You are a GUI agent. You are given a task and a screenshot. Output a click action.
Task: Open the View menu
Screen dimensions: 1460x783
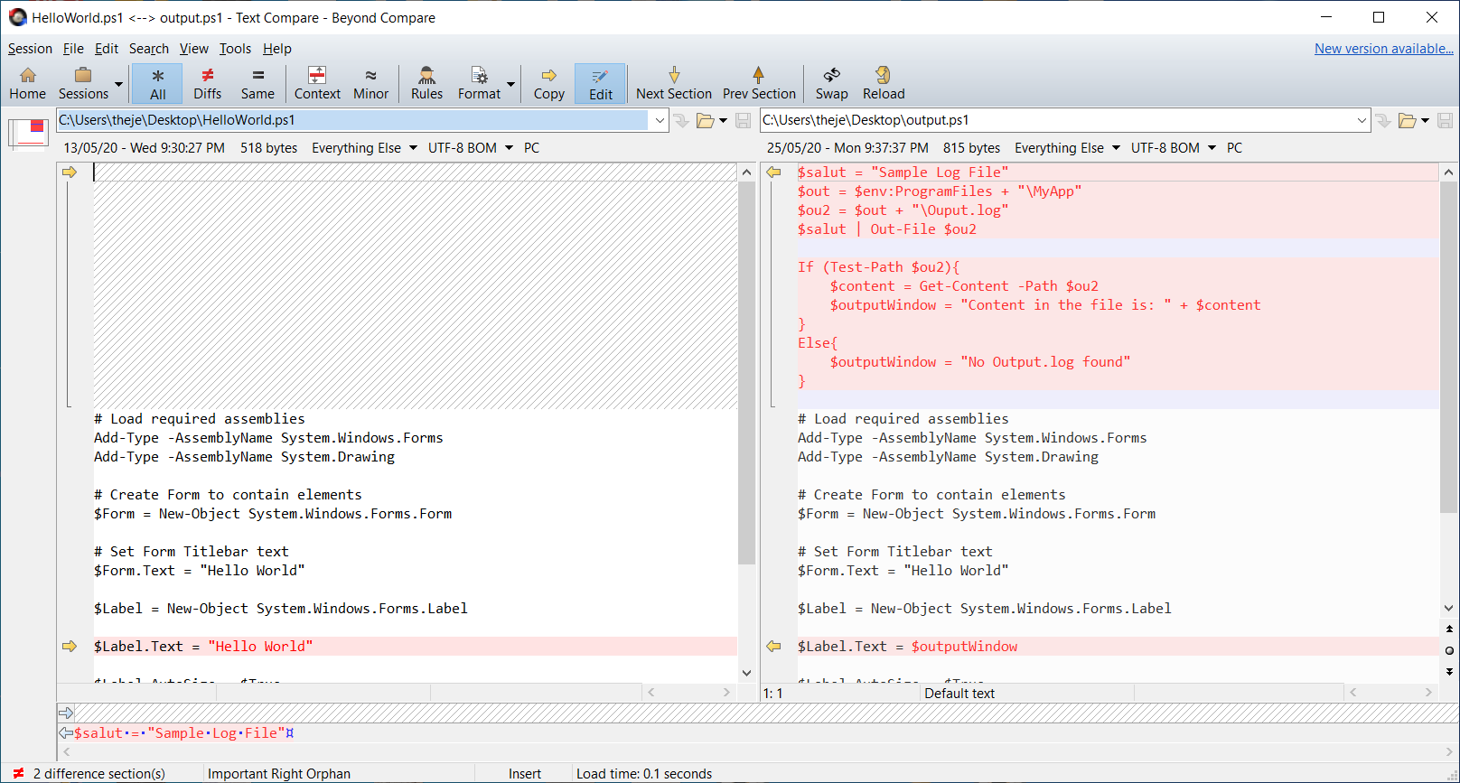(193, 49)
